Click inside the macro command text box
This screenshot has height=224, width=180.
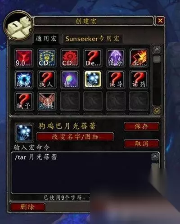[81, 172]
